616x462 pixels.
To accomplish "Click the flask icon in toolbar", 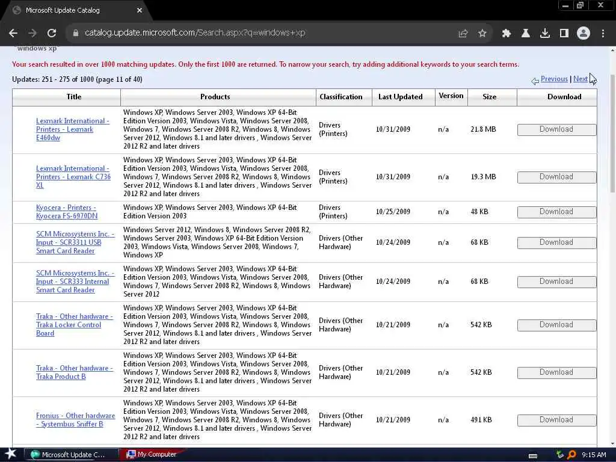I will click(x=526, y=34).
